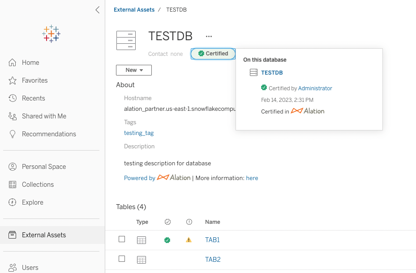Image resolution: width=416 pixels, height=273 pixels.
Task: Check the checkbox for TAB2 row
Action: click(122, 259)
